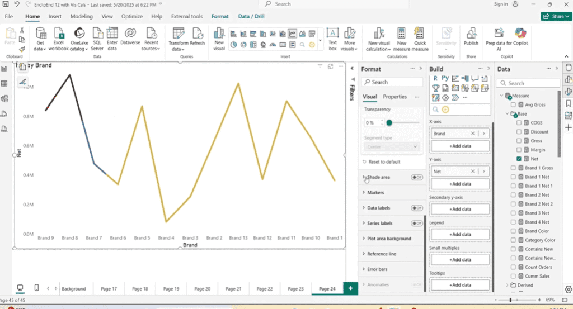Image resolution: width=573 pixels, height=309 pixels.
Task: Toggle the Shade area switch
Action: tap(416, 177)
